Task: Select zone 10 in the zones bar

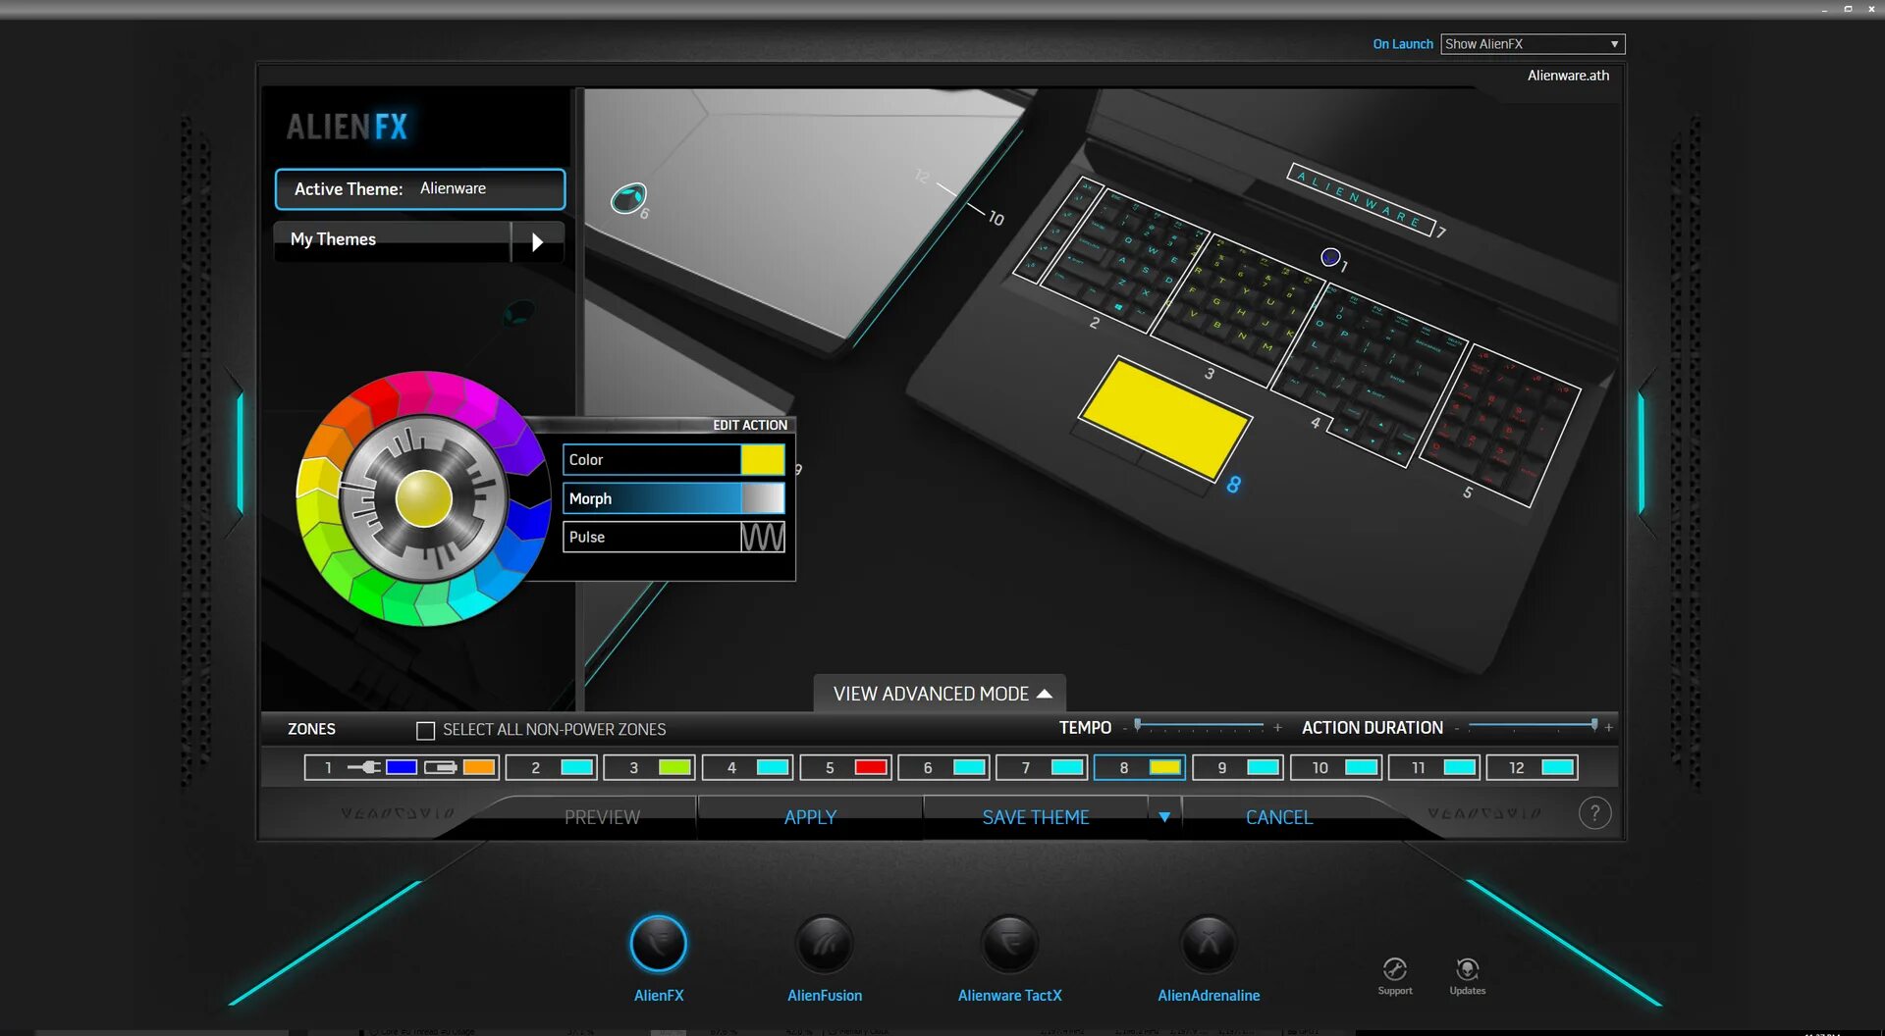Action: coord(1336,767)
